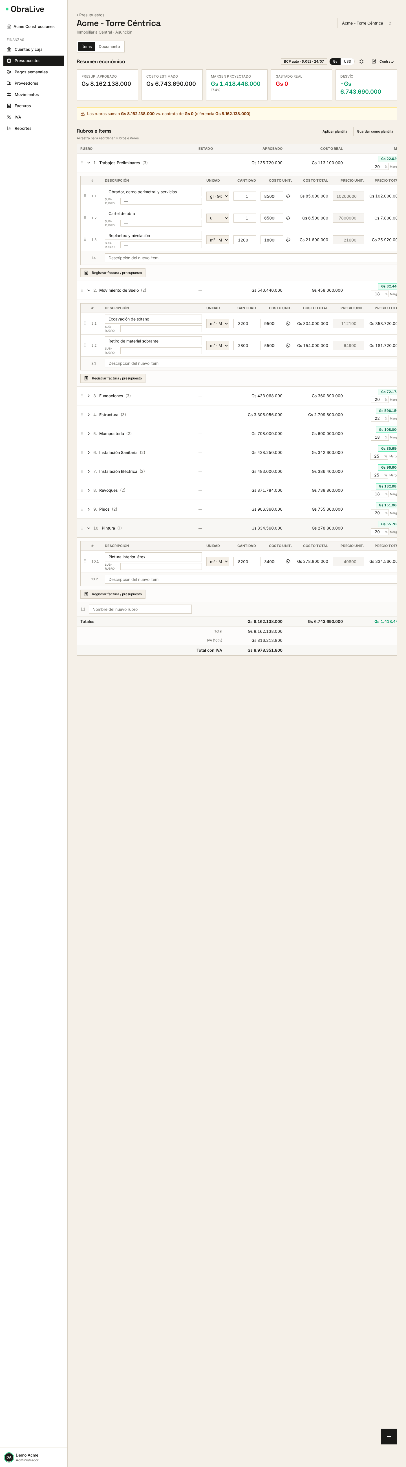Viewport: 406px width, 1467px height.
Task: Focus the Nombre del nuevo rubro field
Action: point(140,609)
